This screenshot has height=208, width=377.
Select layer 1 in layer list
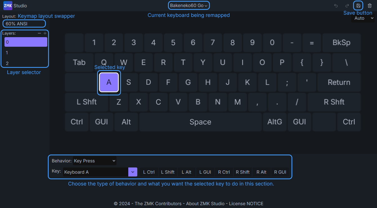click(26, 53)
